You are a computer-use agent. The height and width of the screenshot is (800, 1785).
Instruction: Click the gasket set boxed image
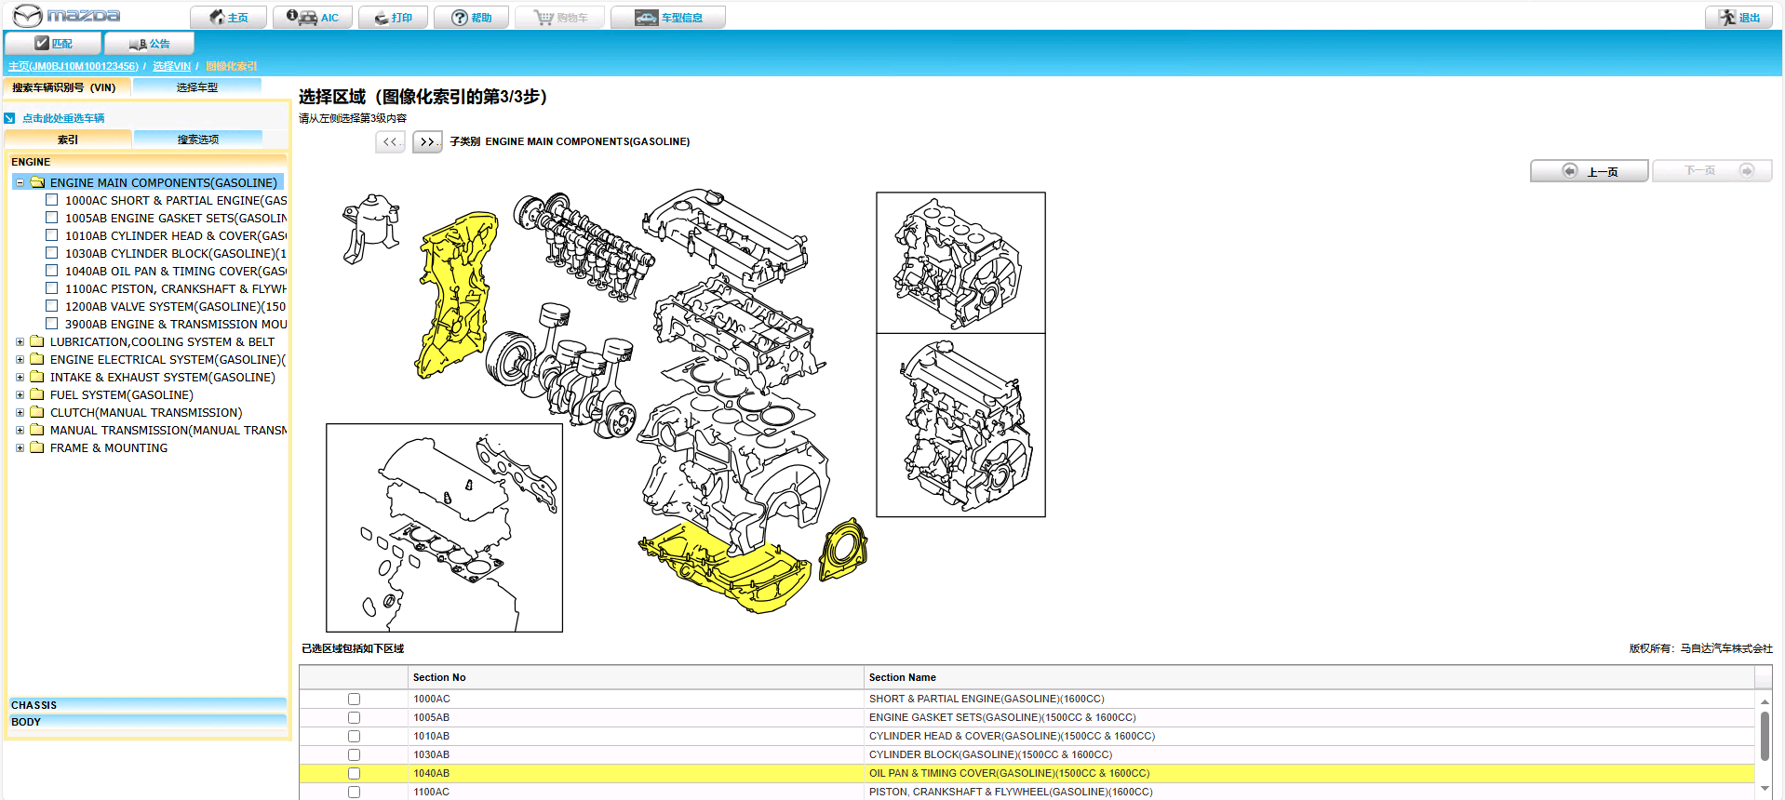[444, 527]
